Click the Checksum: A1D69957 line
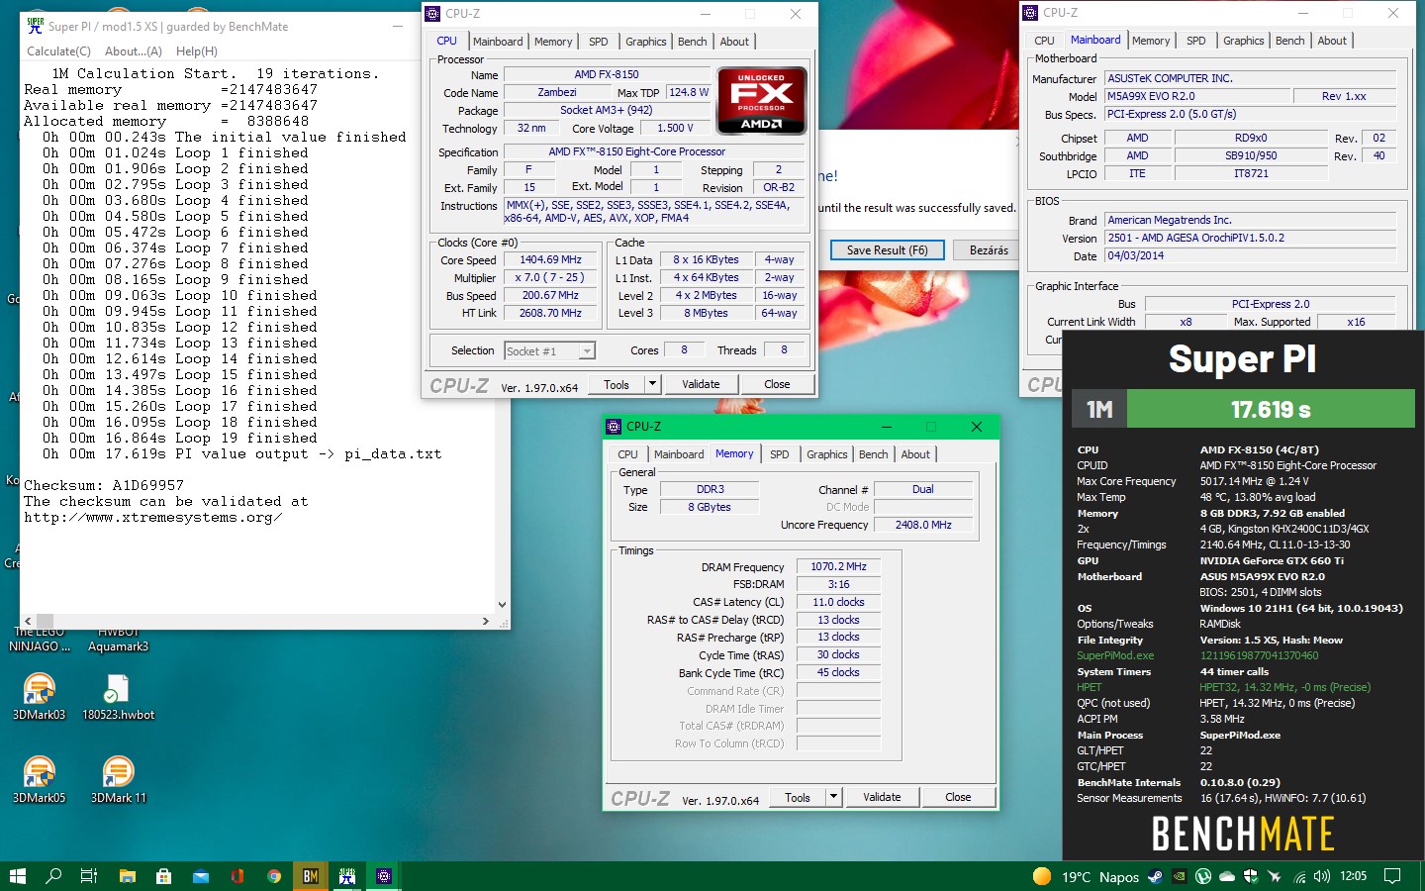This screenshot has width=1425, height=891. (x=104, y=486)
